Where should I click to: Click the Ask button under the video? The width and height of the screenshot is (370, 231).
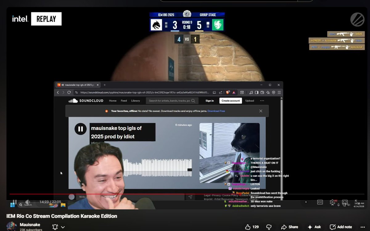pos(314,227)
